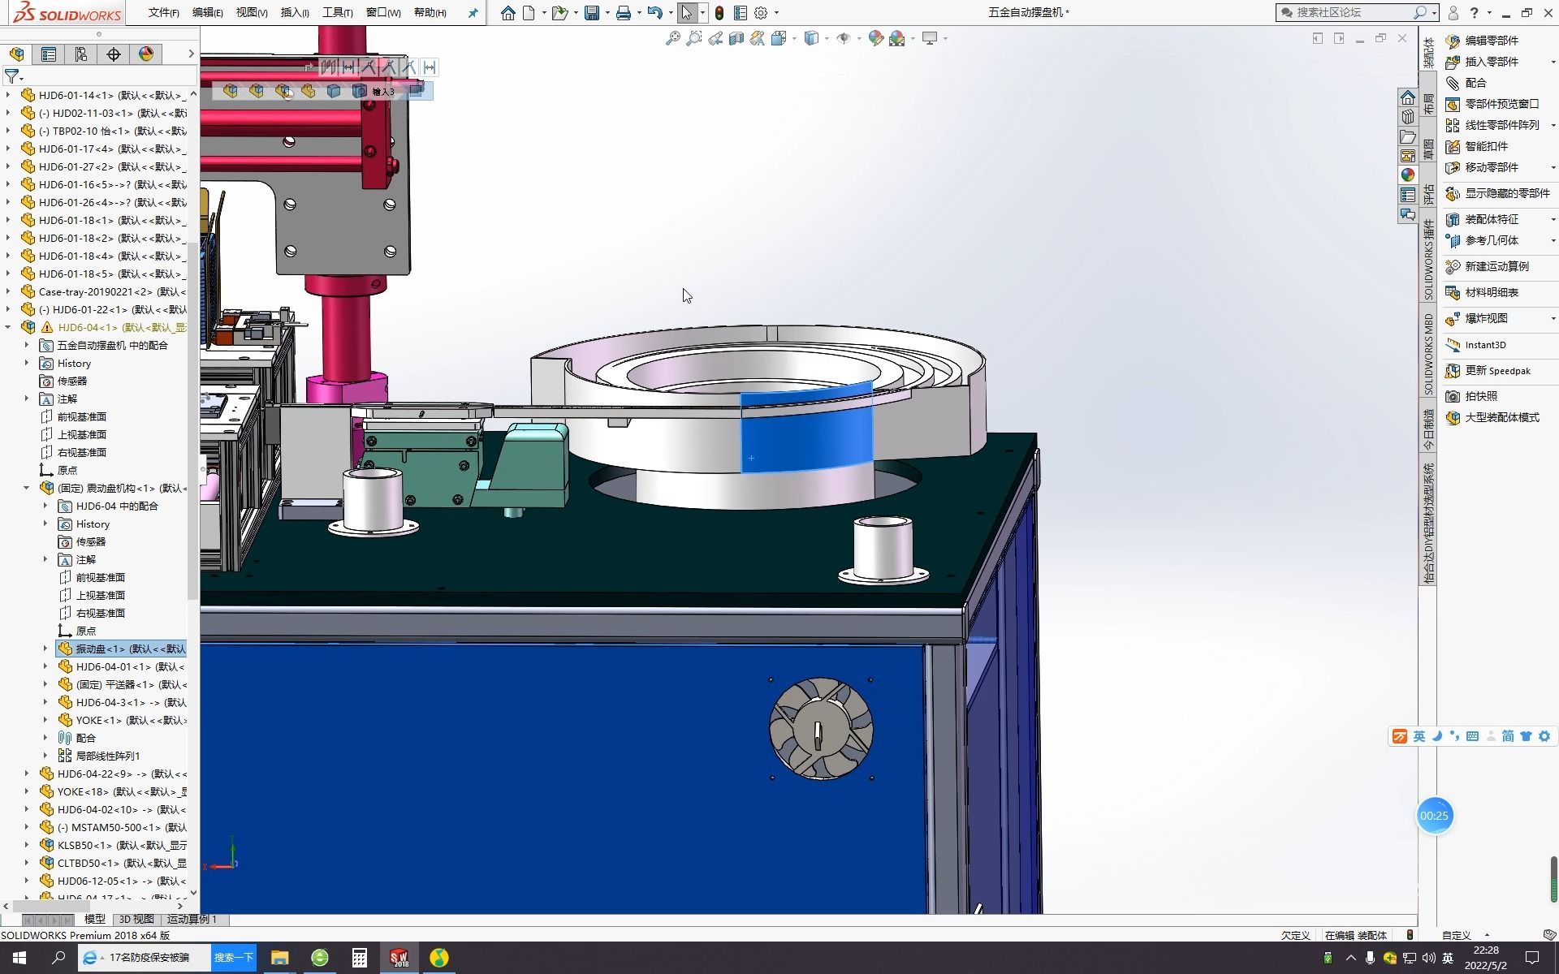This screenshot has width=1559, height=974.
Task: Click the 材料明细表 (Bill of Materials) button
Action: [1492, 292]
